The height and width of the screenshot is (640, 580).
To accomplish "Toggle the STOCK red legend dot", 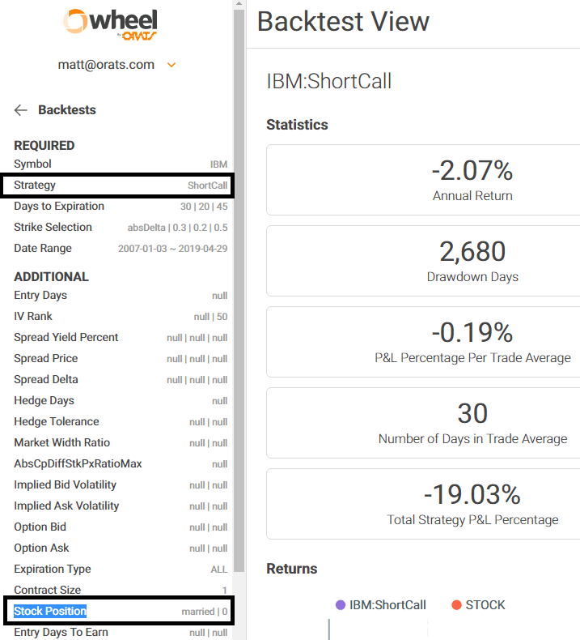I will pos(456,605).
